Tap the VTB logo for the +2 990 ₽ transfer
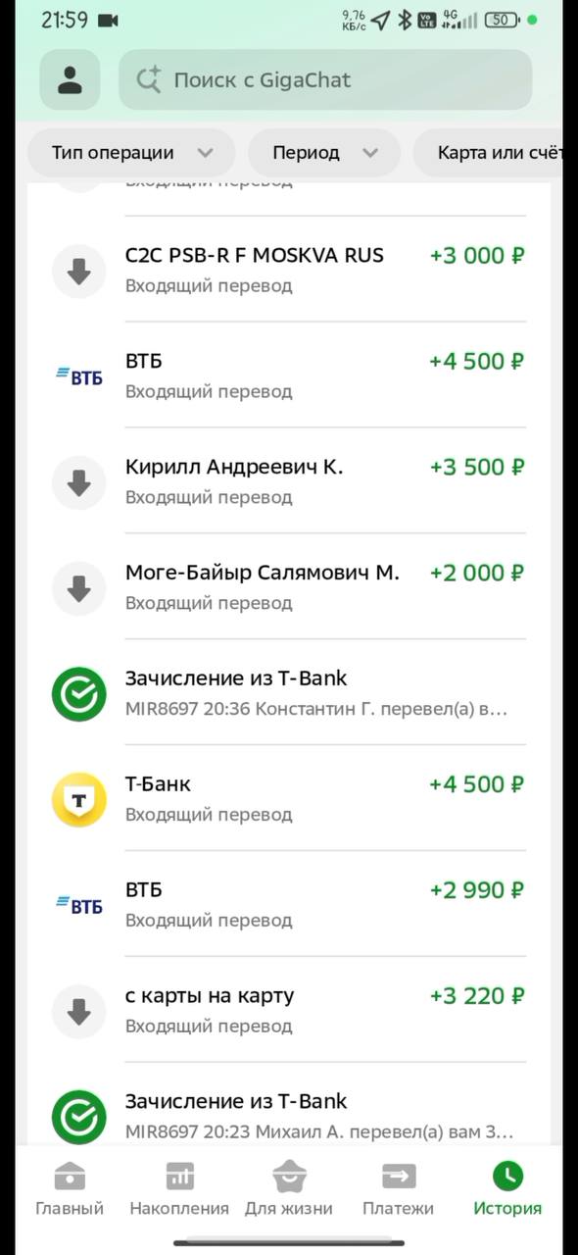 78,905
